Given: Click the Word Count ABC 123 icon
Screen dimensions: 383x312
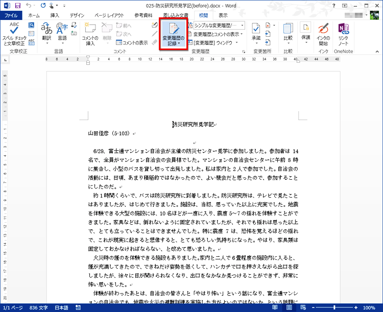Looking at the screenshot, I should (31, 42).
